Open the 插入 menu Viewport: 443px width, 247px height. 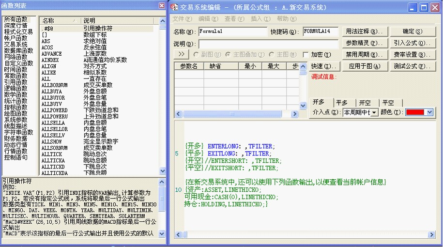pyautogui.click(x=260, y=19)
